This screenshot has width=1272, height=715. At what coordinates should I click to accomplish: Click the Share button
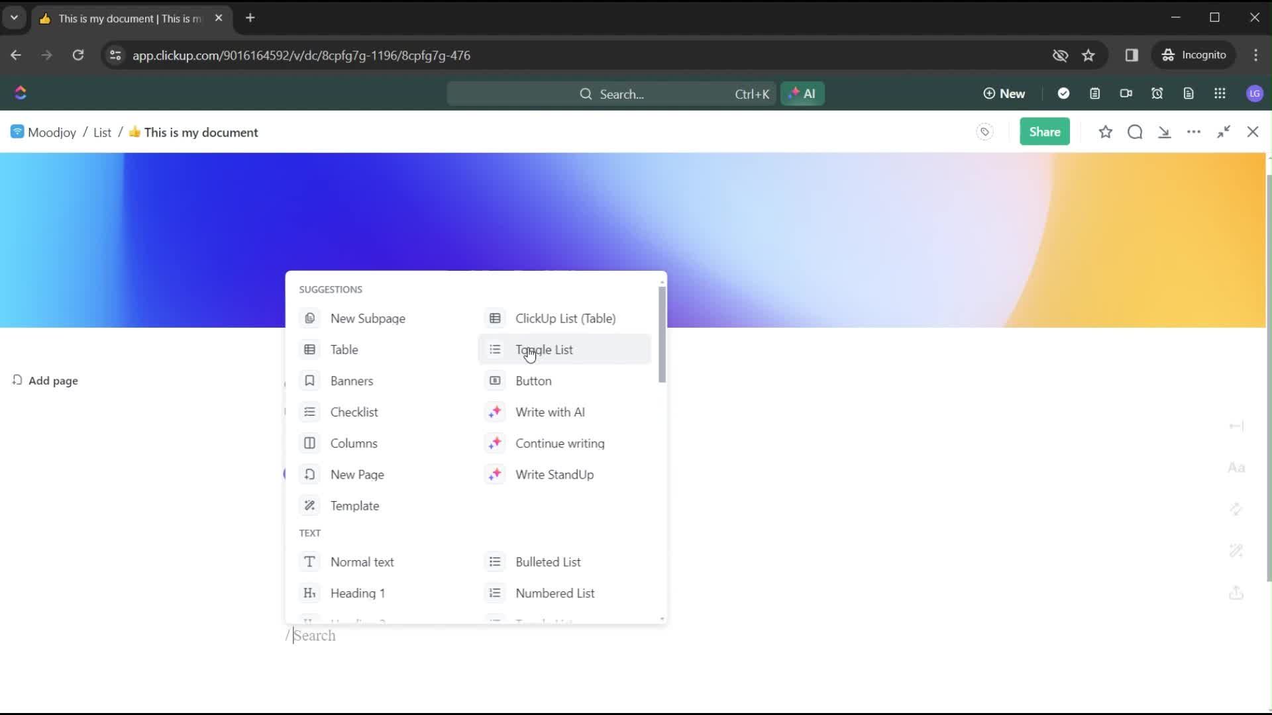point(1045,132)
